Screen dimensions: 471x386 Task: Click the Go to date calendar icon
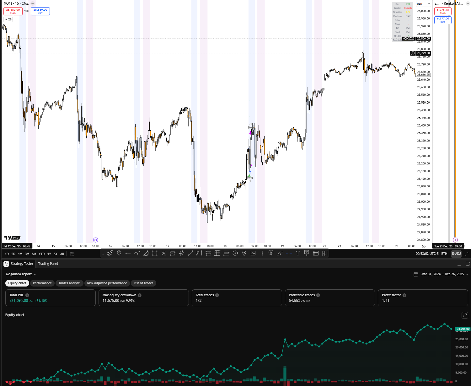(72, 254)
